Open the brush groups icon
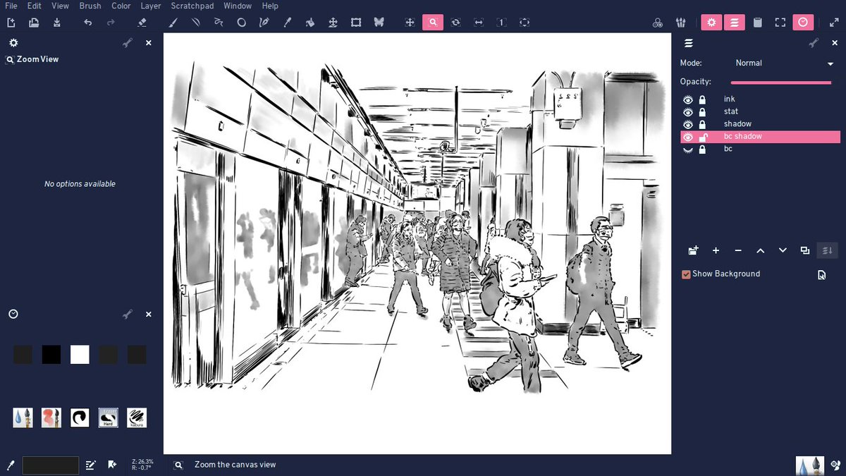 pos(681,23)
